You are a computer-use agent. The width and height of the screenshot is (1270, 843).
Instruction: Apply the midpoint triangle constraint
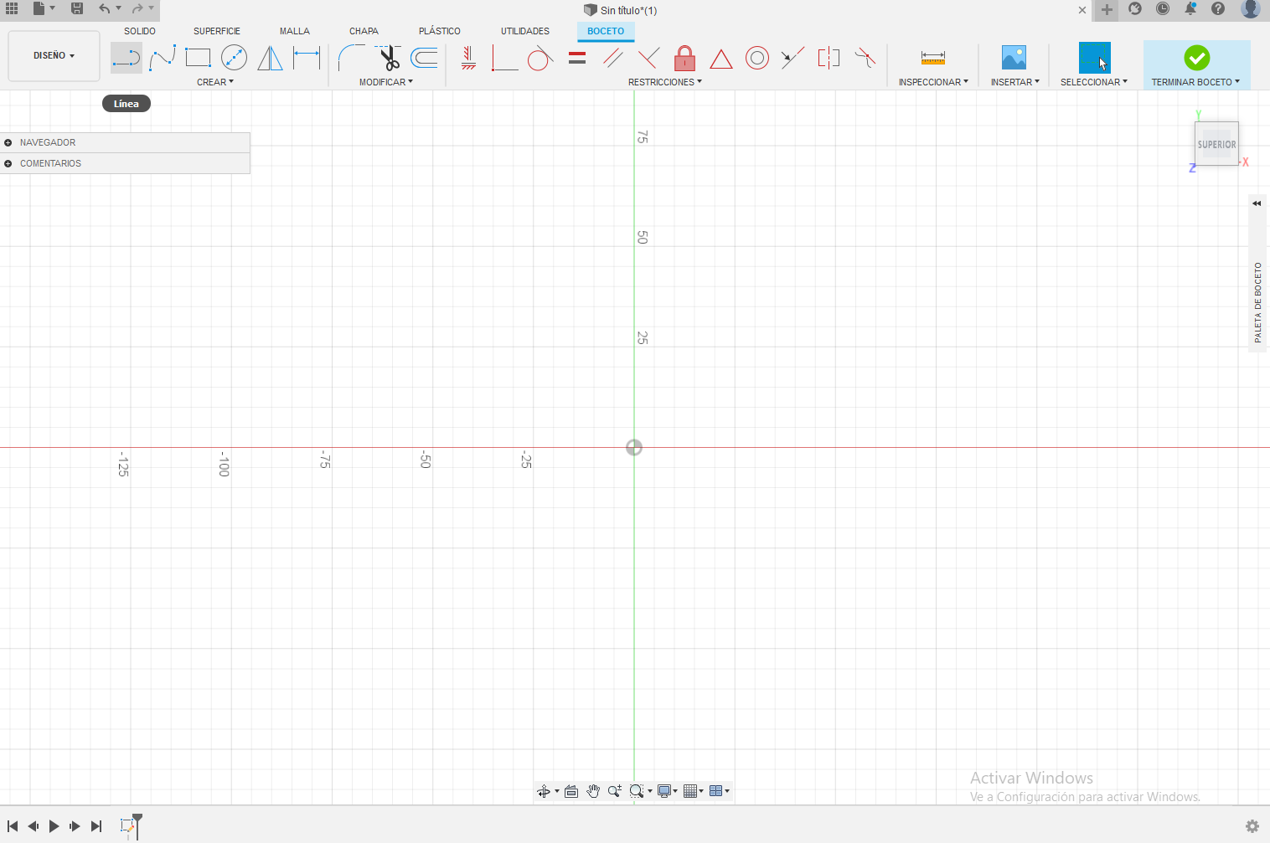[720, 59]
